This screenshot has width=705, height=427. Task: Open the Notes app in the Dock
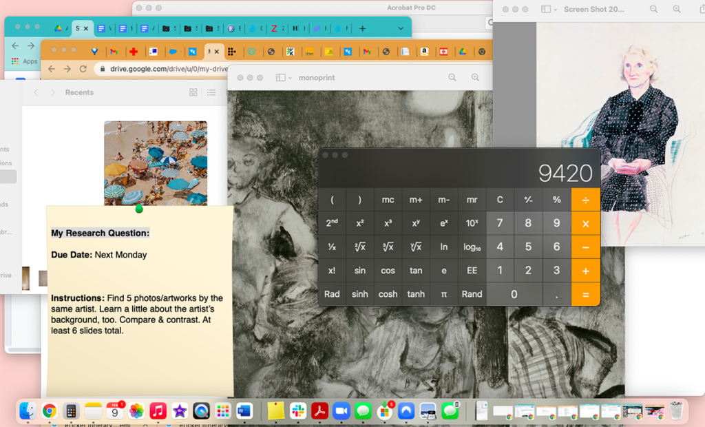[x=93, y=410]
